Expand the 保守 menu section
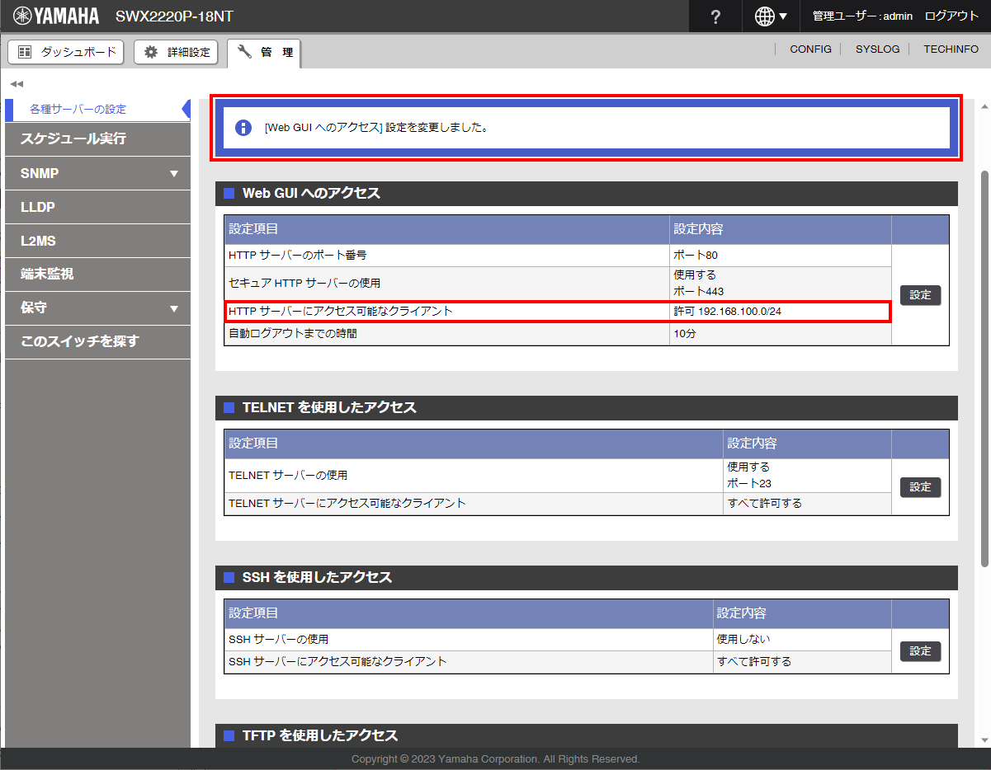The height and width of the screenshot is (770, 991). [173, 308]
